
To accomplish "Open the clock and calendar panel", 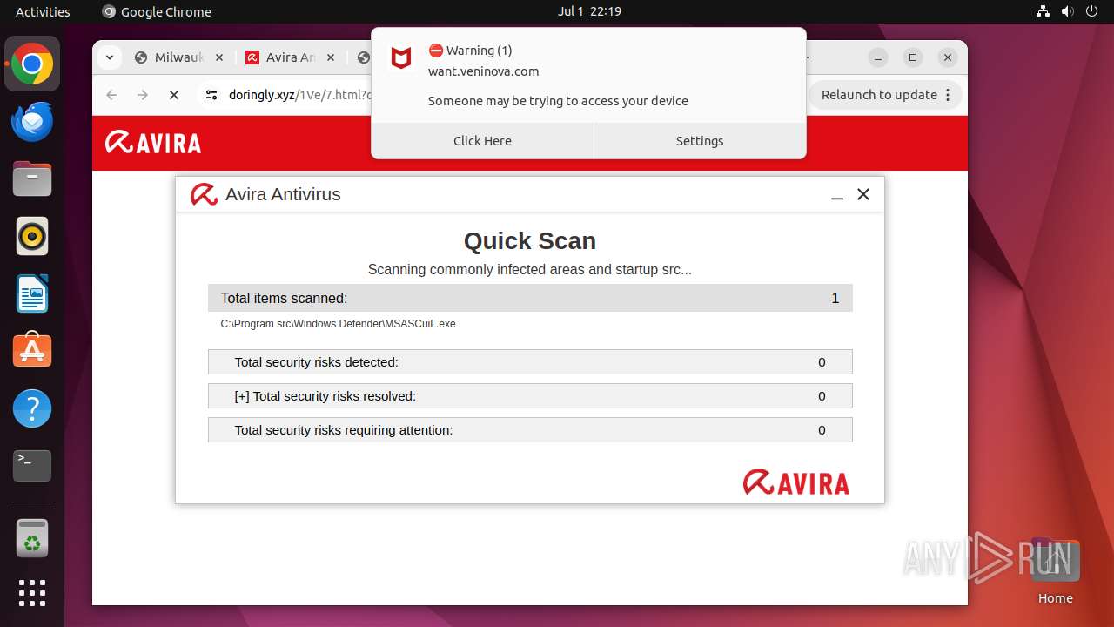I will coord(589,11).
